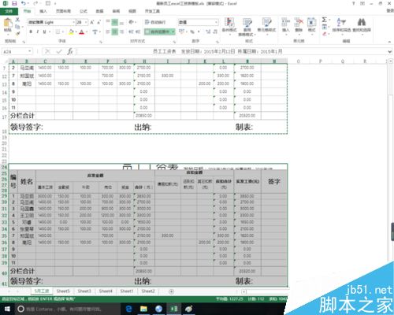
Task: Click the Name Box showing A24
Action: pyautogui.click(x=15, y=52)
